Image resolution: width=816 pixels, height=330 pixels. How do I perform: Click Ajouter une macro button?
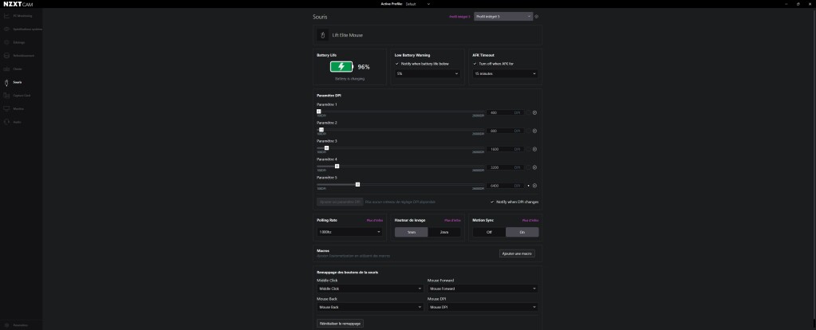[x=518, y=253]
